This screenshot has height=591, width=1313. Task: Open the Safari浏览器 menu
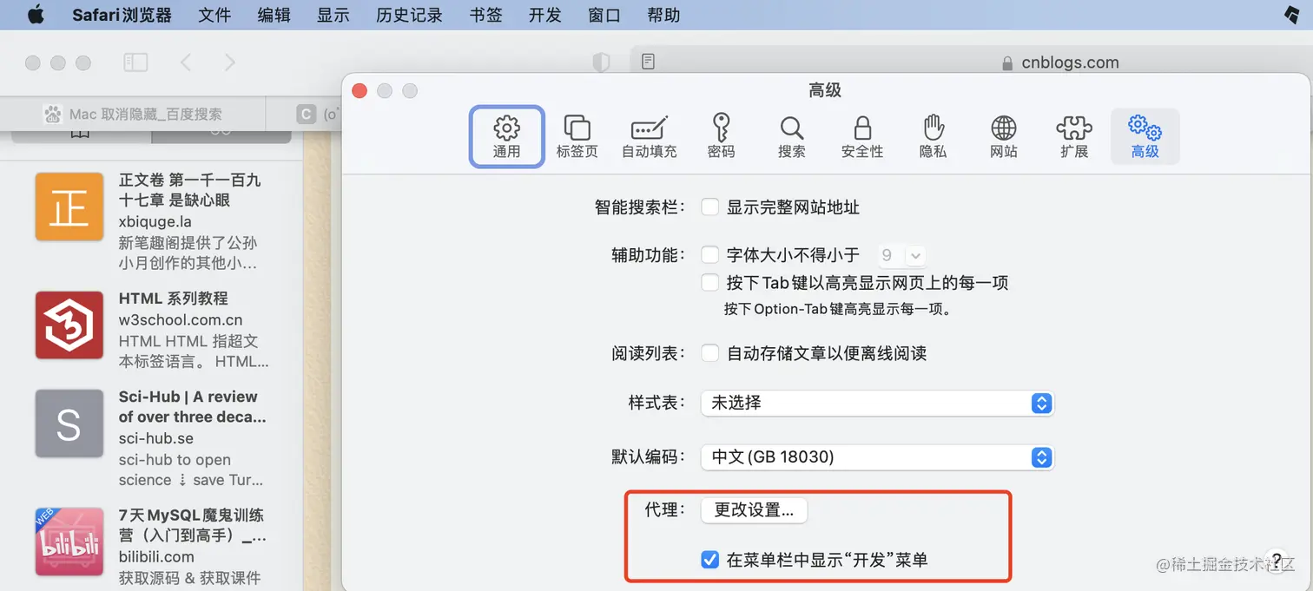tap(122, 15)
